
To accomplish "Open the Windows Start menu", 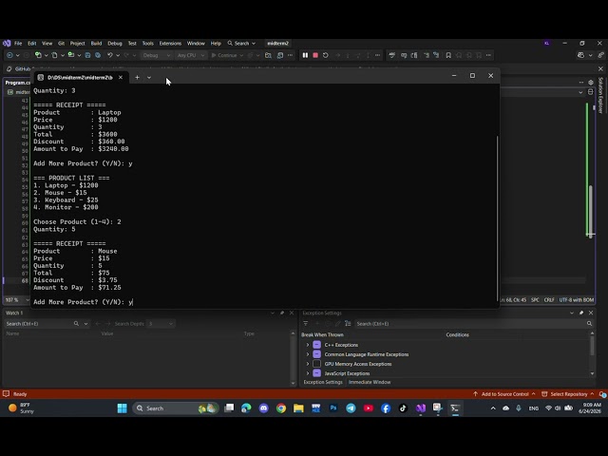I will [x=123, y=408].
